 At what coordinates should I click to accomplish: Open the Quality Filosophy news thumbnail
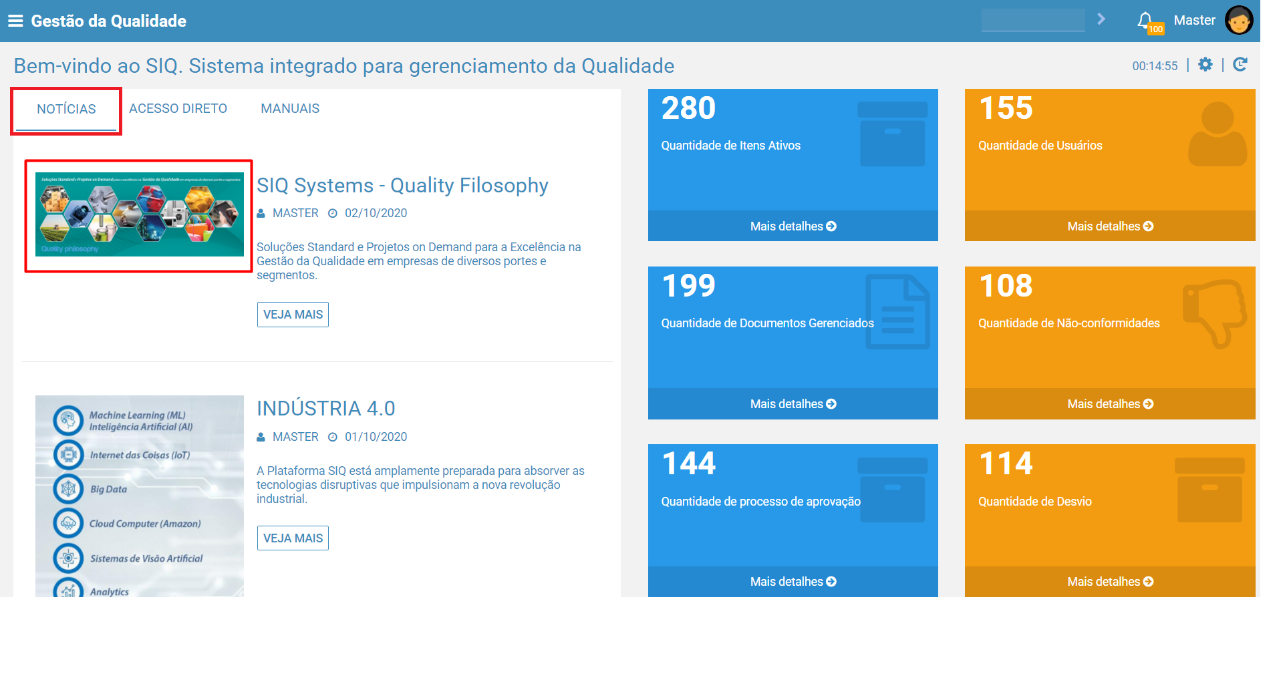click(x=140, y=214)
